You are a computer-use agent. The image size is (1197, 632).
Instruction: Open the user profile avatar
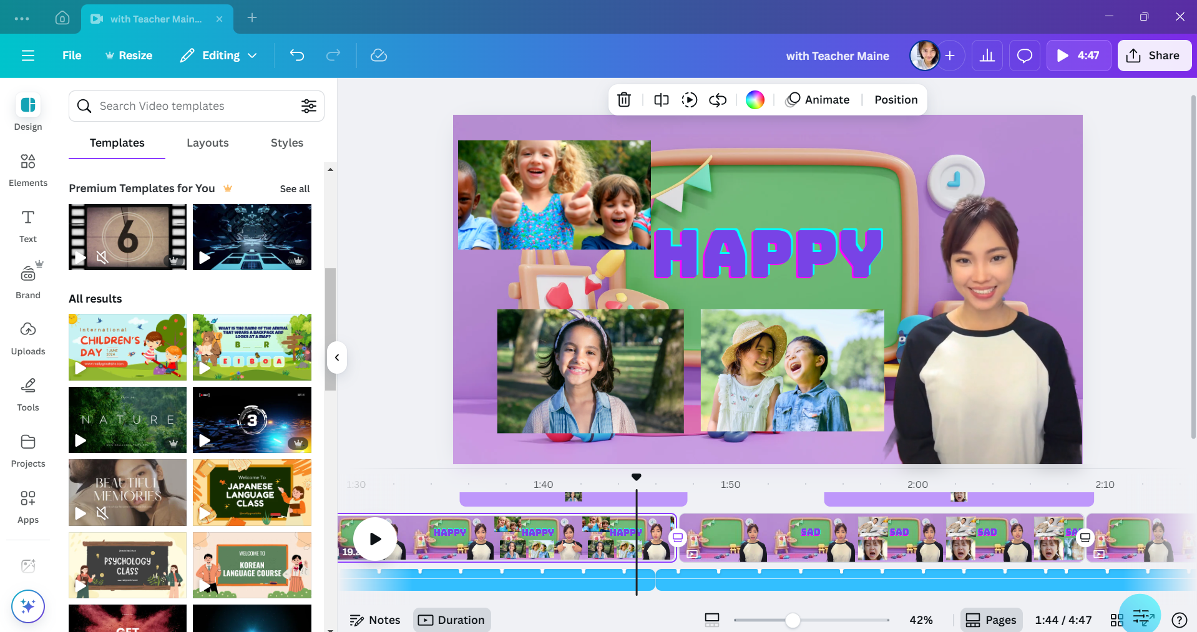click(925, 56)
